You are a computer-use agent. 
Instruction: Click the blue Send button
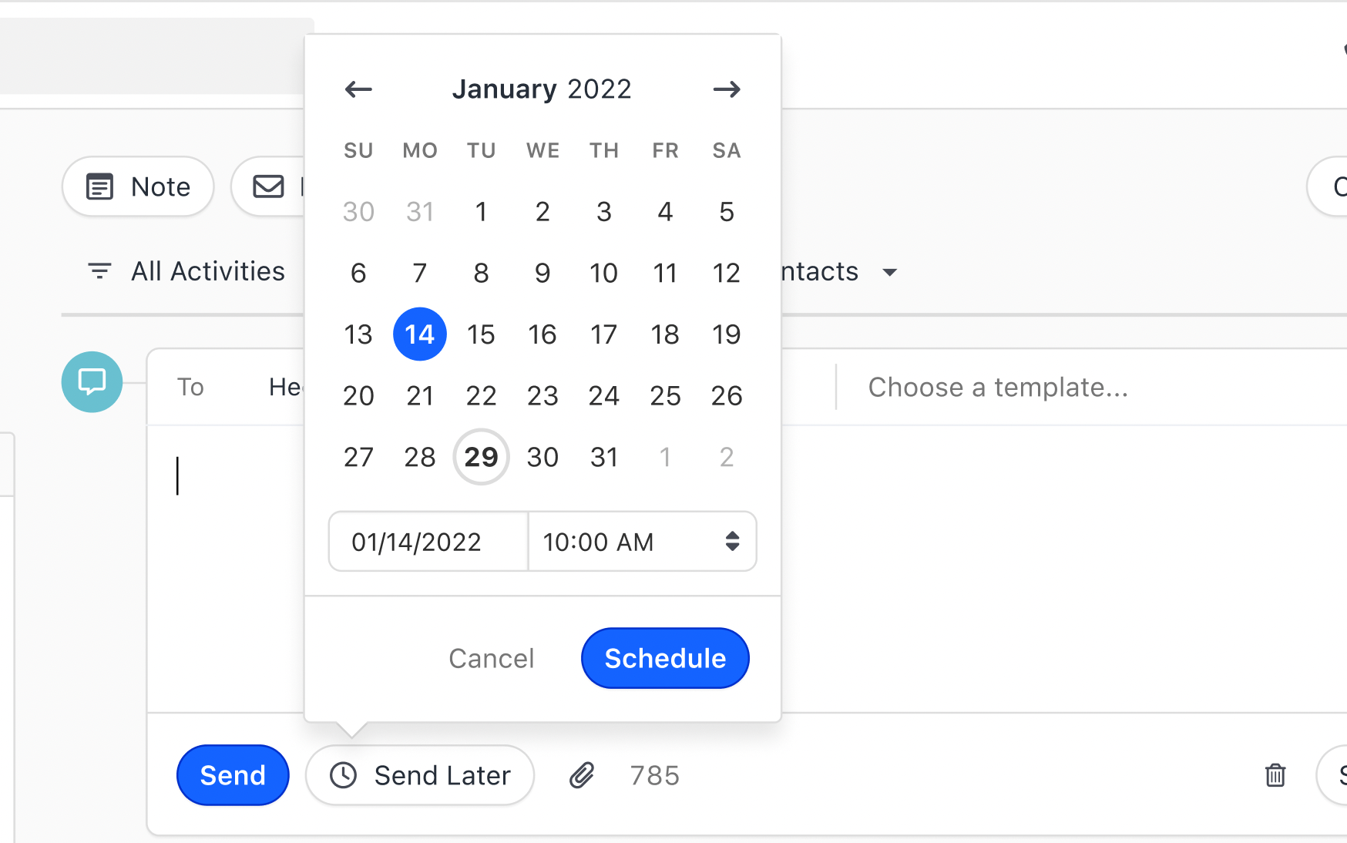coord(233,775)
